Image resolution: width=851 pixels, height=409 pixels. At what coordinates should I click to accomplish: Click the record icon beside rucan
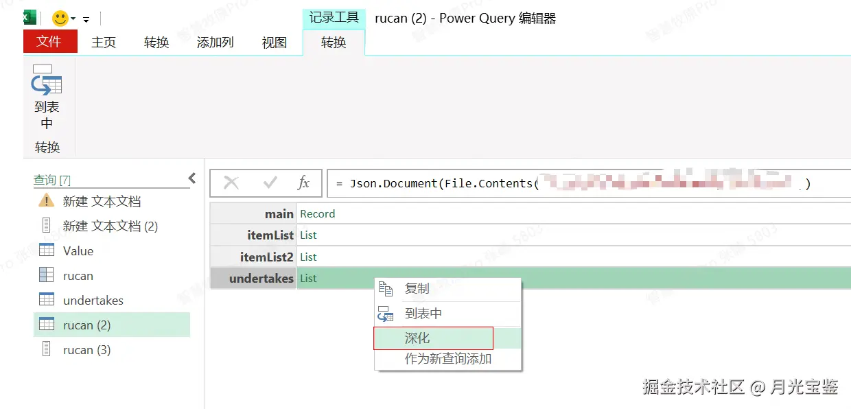(47, 275)
